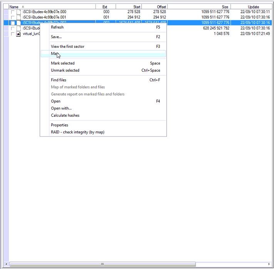The height and width of the screenshot is (269, 274).
Task: Tick checkbox for virtual_lun file
Action: pos(13,34)
